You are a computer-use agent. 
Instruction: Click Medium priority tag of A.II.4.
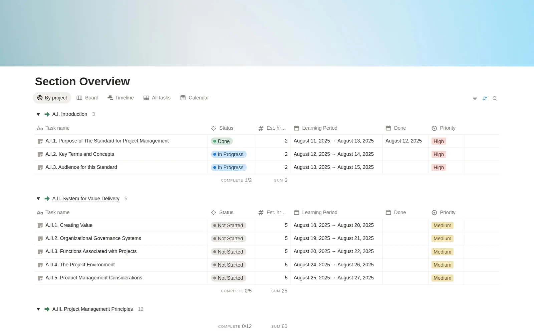[x=442, y=265]
